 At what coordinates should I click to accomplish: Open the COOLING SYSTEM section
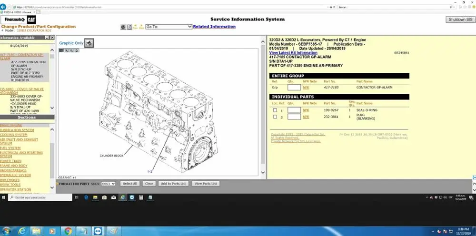(x=14, y=135)
